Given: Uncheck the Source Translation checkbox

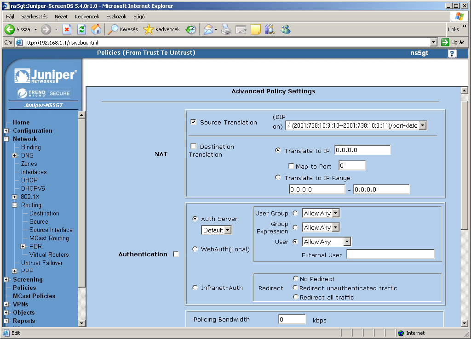Looking at the screenshot, I should pyautogui.click(x=194, y=122).
